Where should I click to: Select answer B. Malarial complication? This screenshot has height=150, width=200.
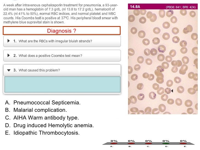tap(36, 110)
